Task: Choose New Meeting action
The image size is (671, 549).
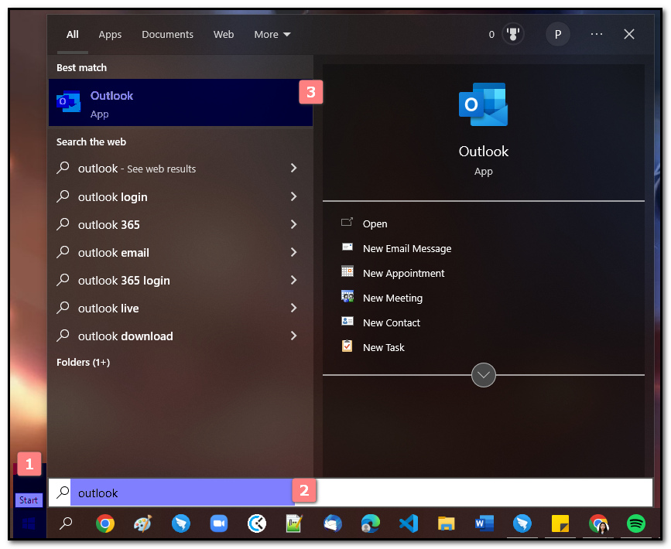Action: point(392,298)
